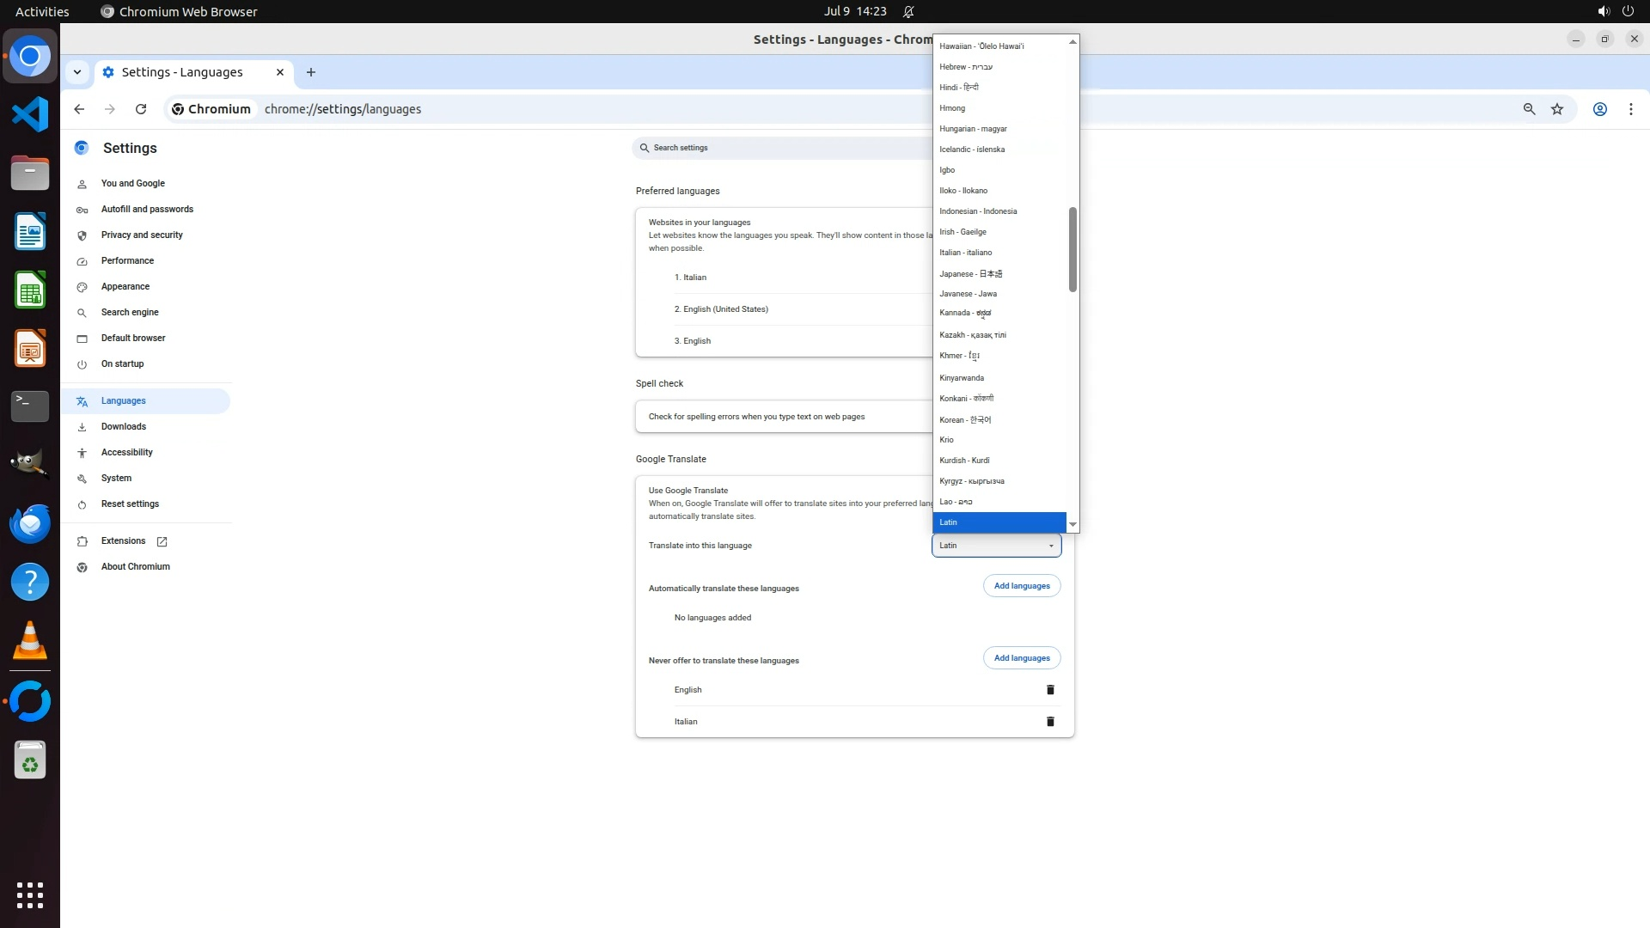Reload the settings page
Screen dimensions: 1650x928
click(x=141, y=109)
